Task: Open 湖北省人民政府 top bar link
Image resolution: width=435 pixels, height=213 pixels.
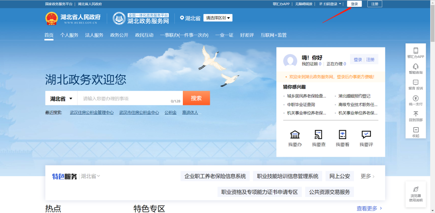Action: (89, 4)
